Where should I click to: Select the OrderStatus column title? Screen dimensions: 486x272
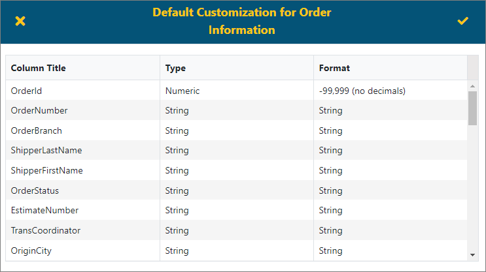[35, 190]
